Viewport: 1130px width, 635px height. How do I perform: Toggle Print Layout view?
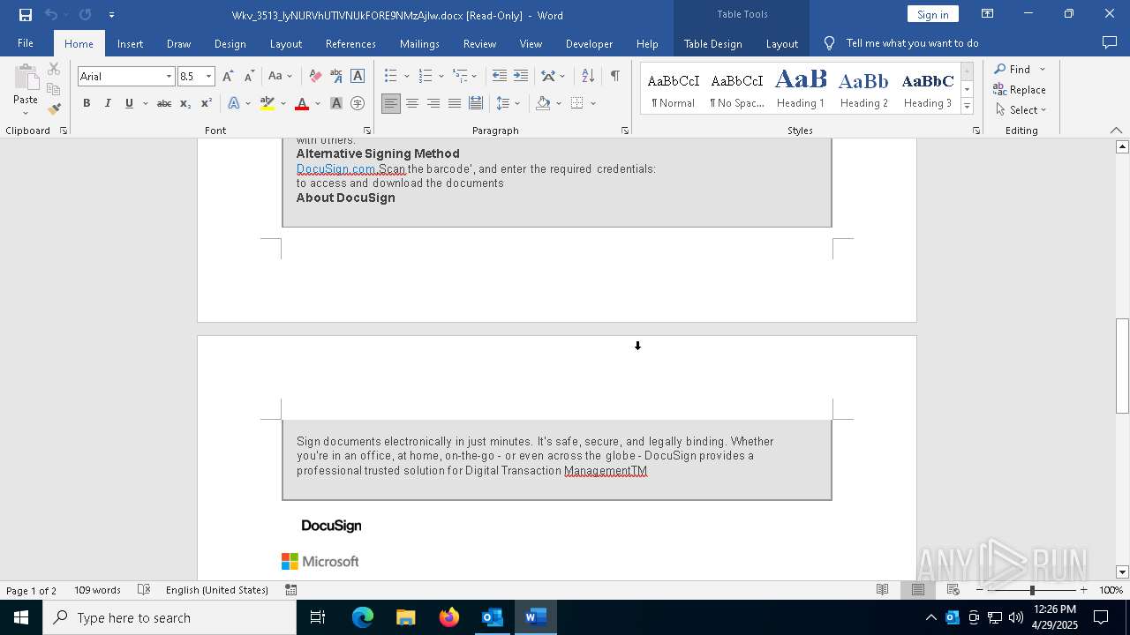(918, 590)
